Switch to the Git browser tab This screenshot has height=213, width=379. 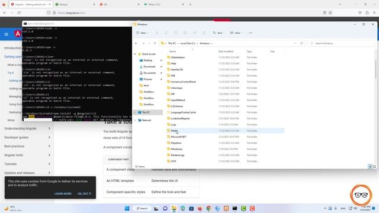click(120, 4)
